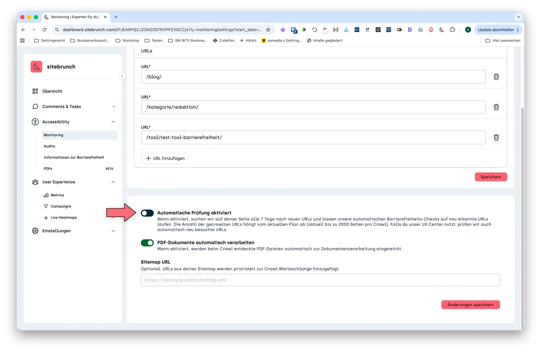
Task: Focus the /kategorie/redaktion/ URL field
Action: tap(313, 107)
